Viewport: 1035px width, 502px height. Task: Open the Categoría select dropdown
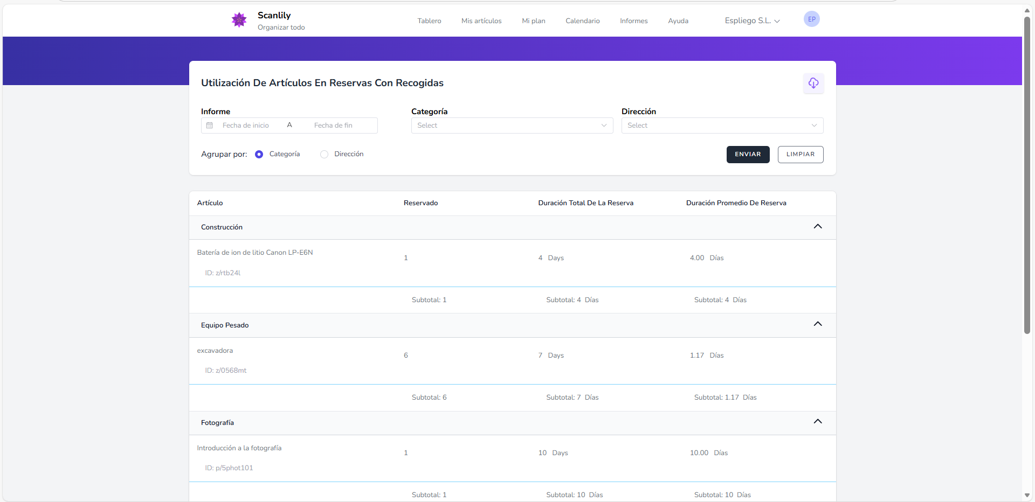coord(512,125)
